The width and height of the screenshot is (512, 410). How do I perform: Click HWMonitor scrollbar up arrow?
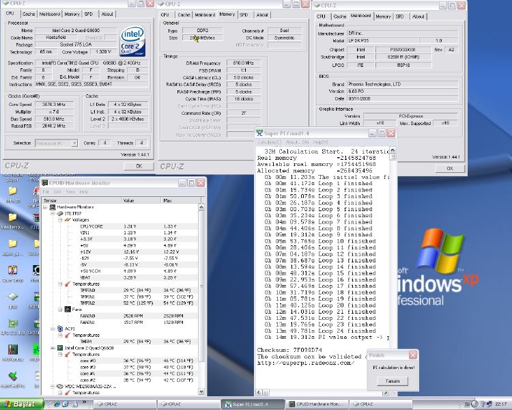pyautogui.click(x=201, y=207)
